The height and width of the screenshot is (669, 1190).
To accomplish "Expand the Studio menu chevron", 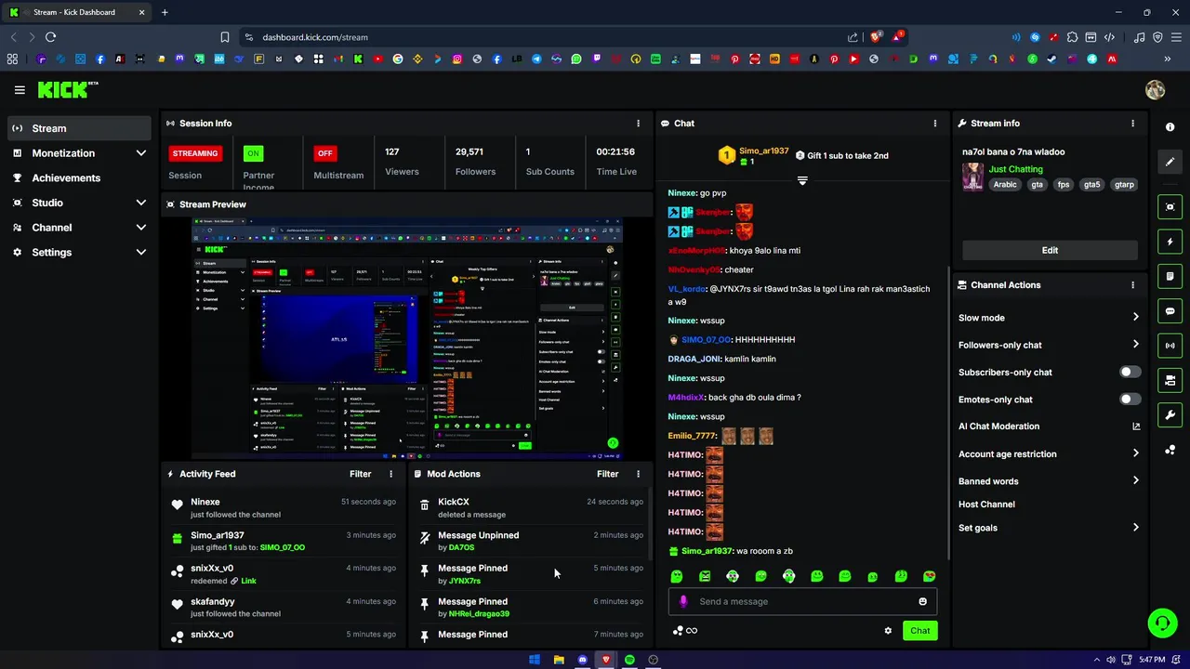I will point(141,203).
